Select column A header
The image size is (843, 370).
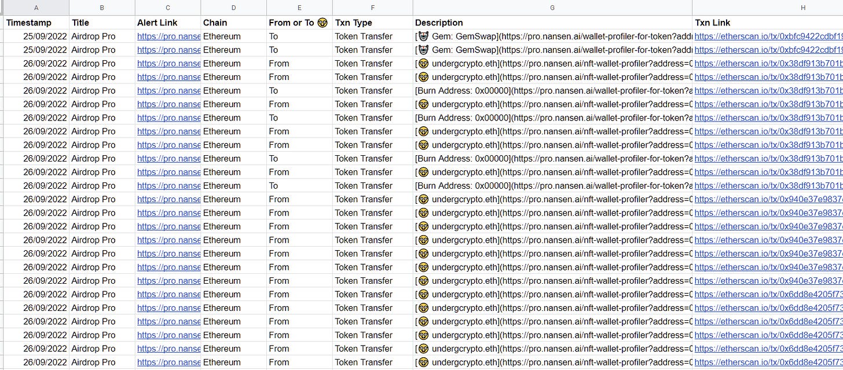click(36, 8)
